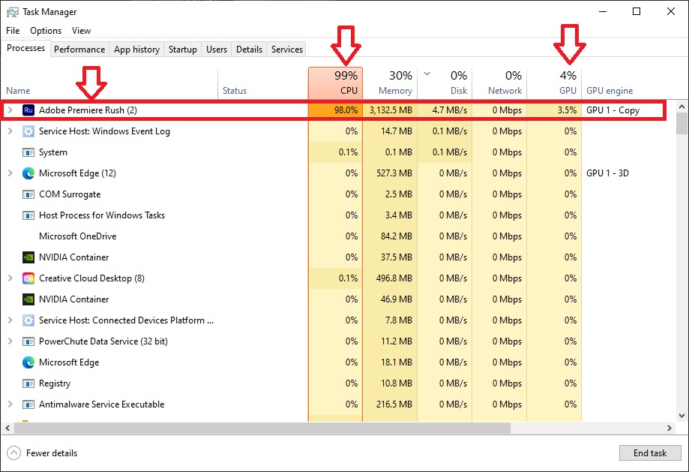Viewport: 689px width, 472px height.
Task: Click the Microsoft Edge (12) icon
Action: click(x=28, y=173)
